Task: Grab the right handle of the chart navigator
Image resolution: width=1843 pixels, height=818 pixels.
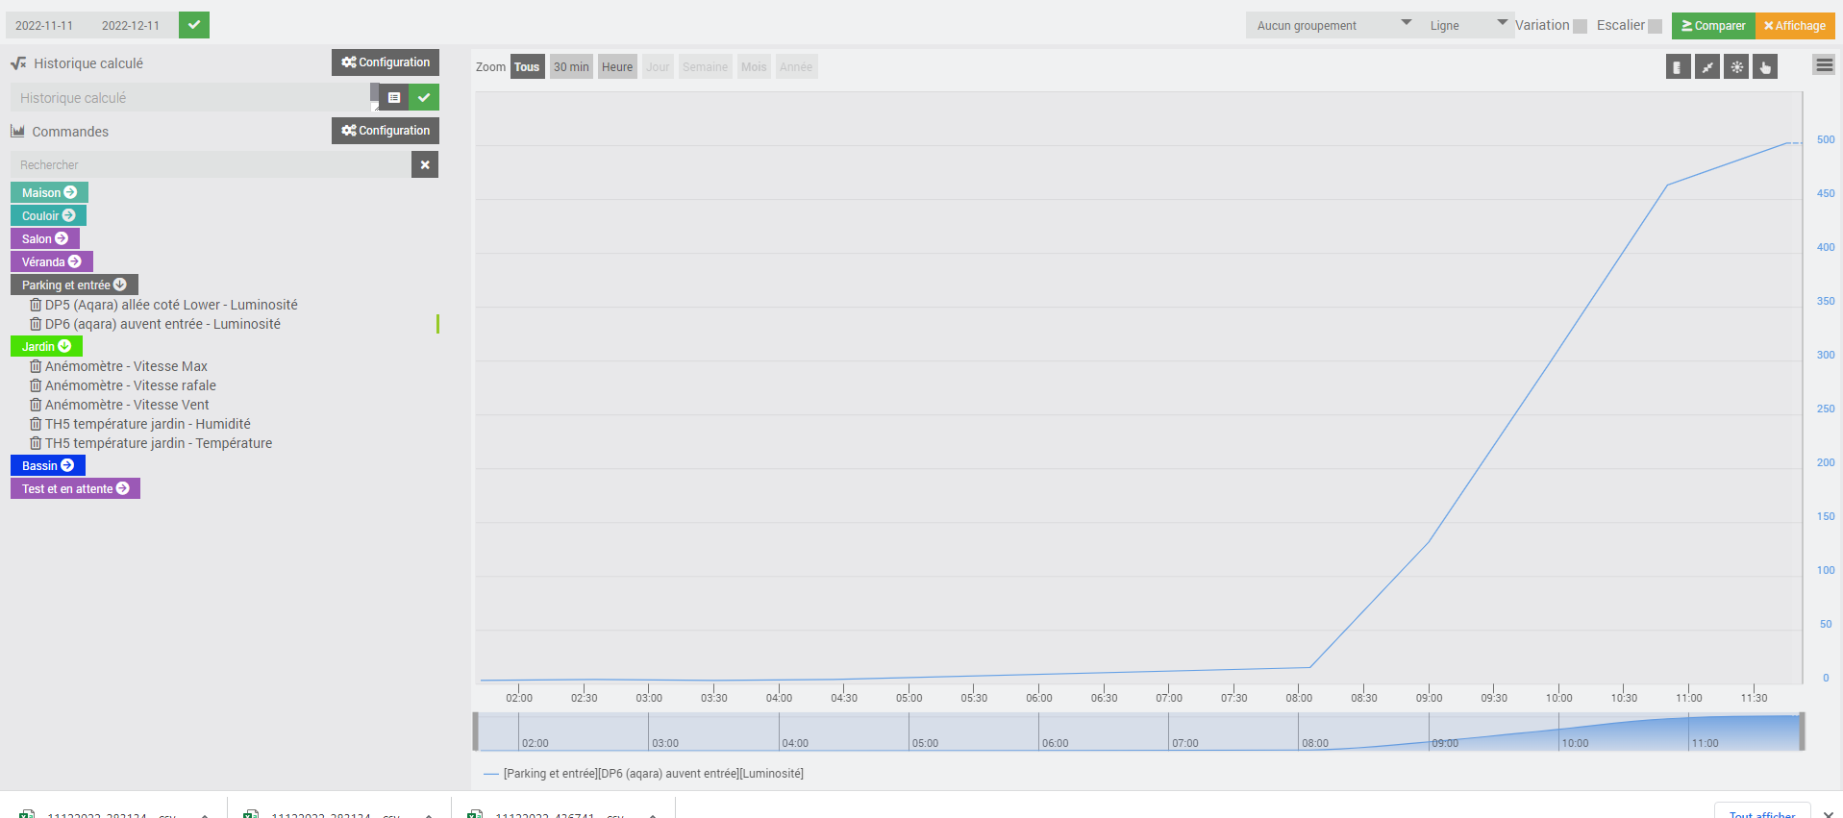Action: click(x=1802, y=731)
